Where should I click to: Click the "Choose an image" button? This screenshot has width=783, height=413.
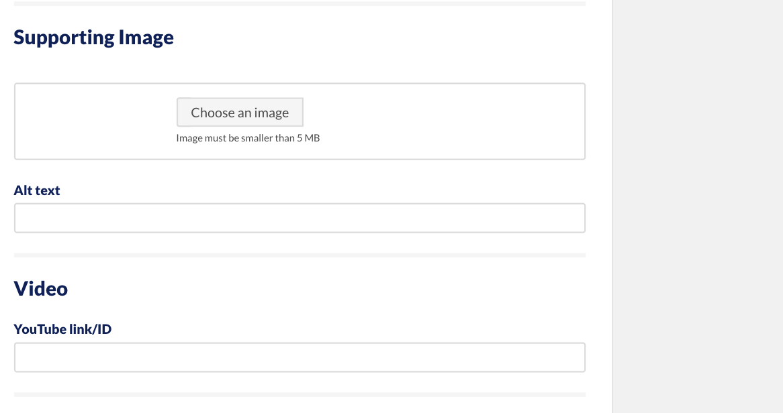[240, 113]
